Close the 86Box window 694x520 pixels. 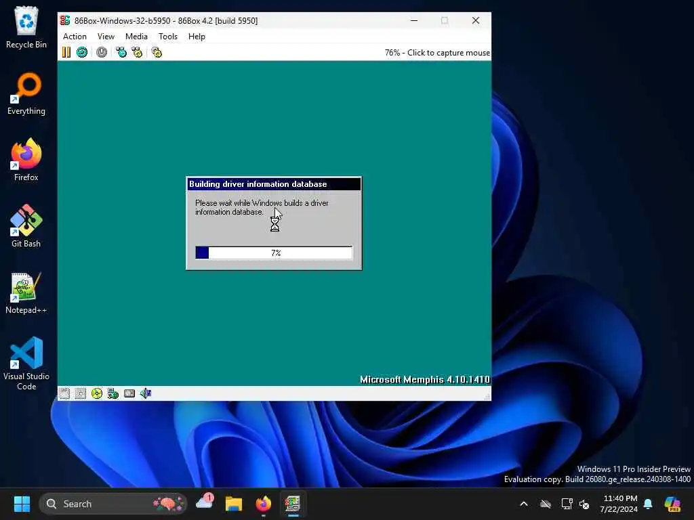click(x=476, y=20)
